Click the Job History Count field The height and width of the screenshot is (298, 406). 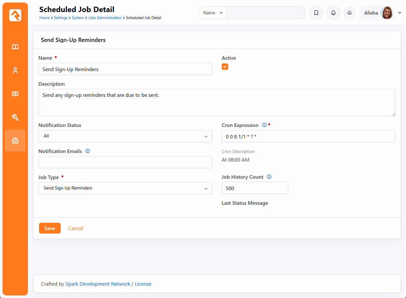[x=255, y=188]
